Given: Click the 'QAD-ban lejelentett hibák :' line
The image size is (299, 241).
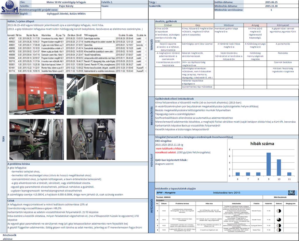Looking at the screenshot, I should 172,160.
